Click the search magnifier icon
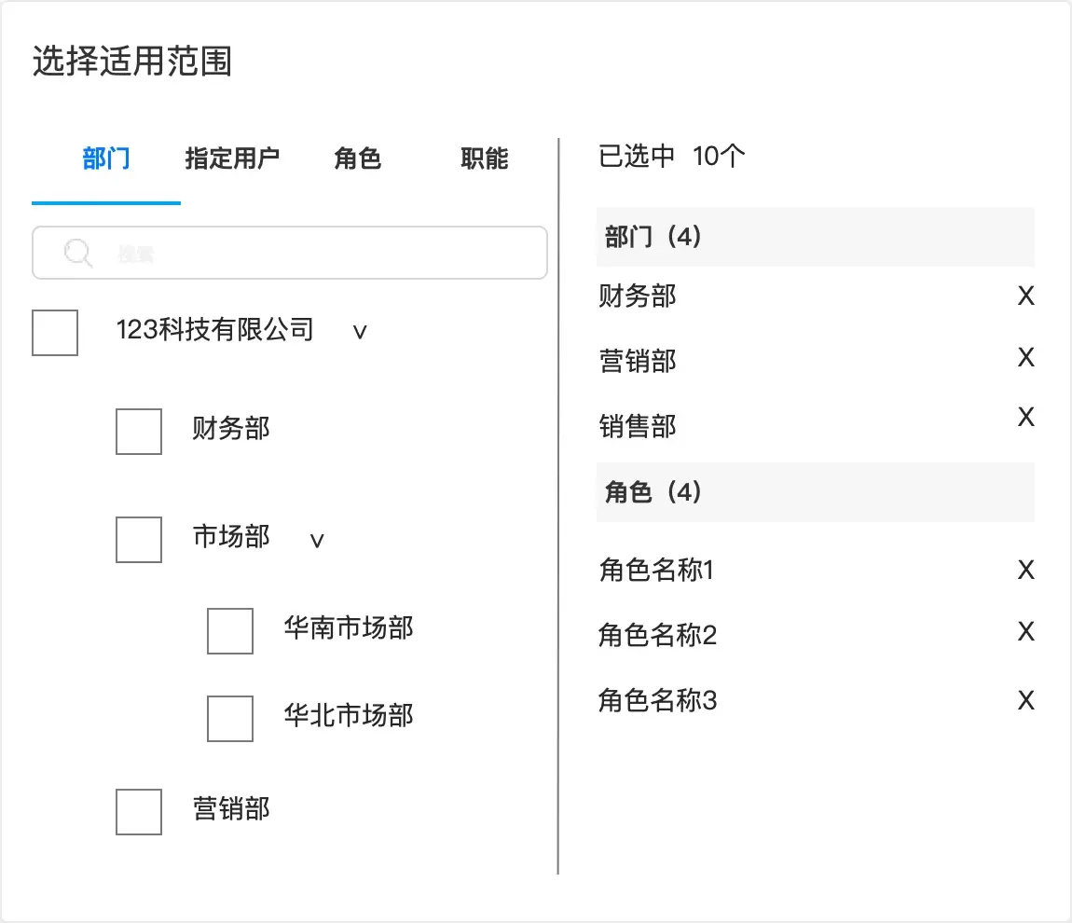Screen dimensions: 1072x923 click(x=78, y=253)
